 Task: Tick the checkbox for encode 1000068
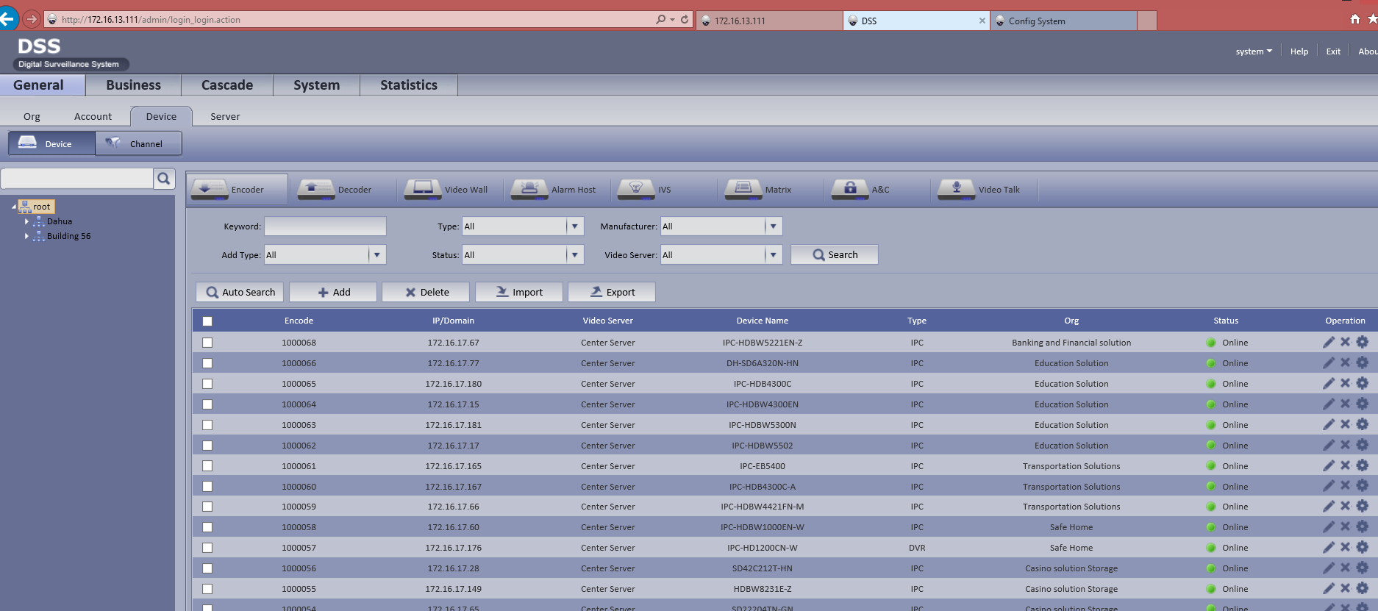coord(207,343)
